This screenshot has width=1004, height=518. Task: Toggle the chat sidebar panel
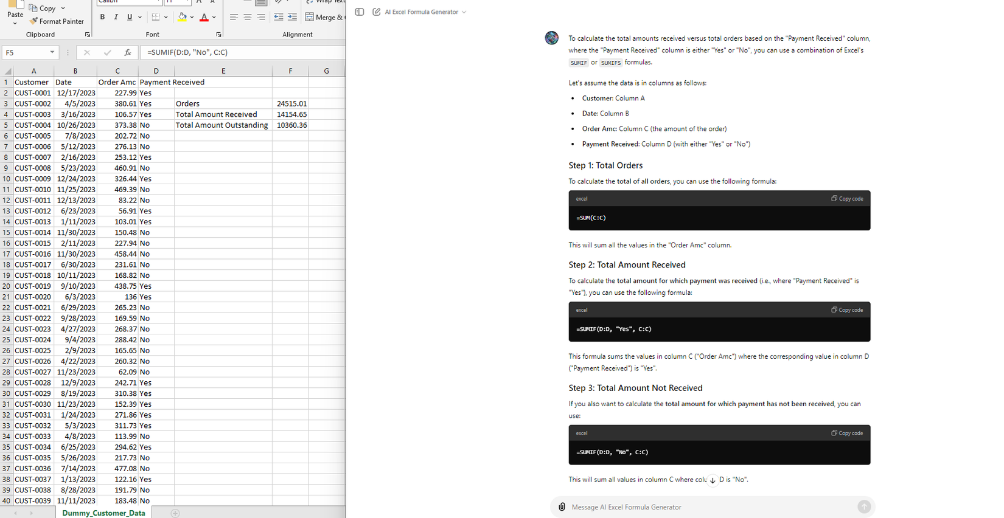coord(360,12)
